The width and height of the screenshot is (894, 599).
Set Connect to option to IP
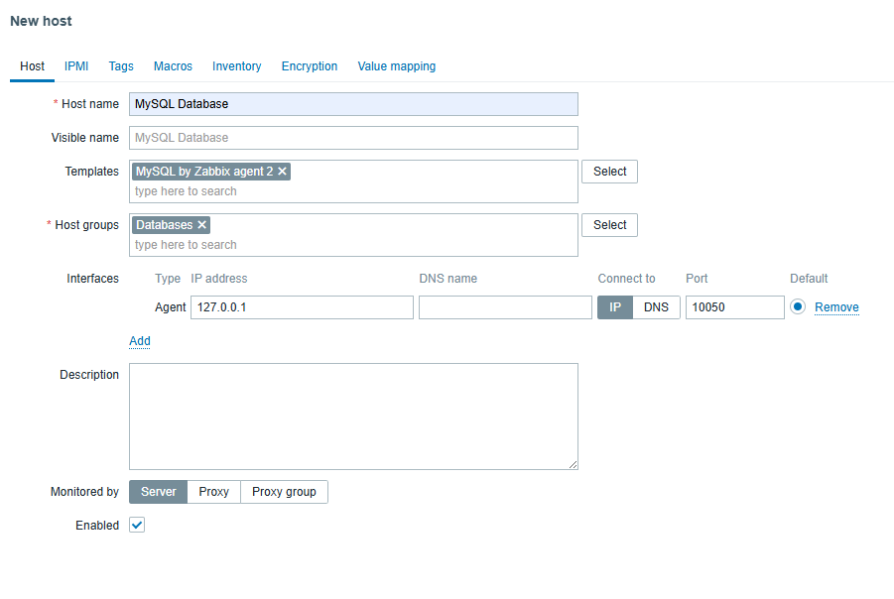pos(614,307)
